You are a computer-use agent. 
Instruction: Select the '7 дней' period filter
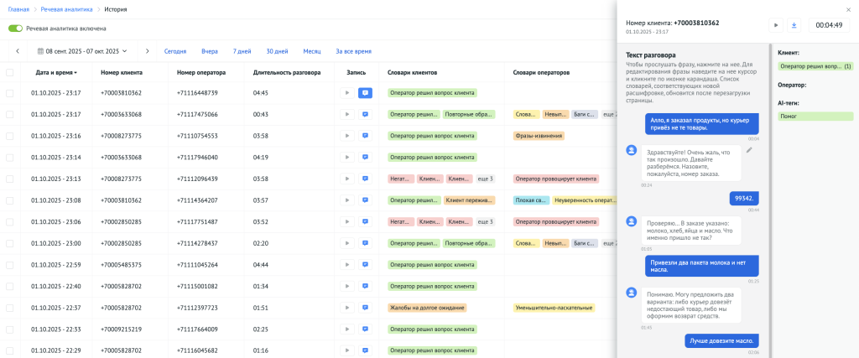(x=242, y=51)
